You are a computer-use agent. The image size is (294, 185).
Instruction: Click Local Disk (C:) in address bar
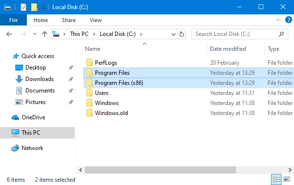(x=118, y=34)
